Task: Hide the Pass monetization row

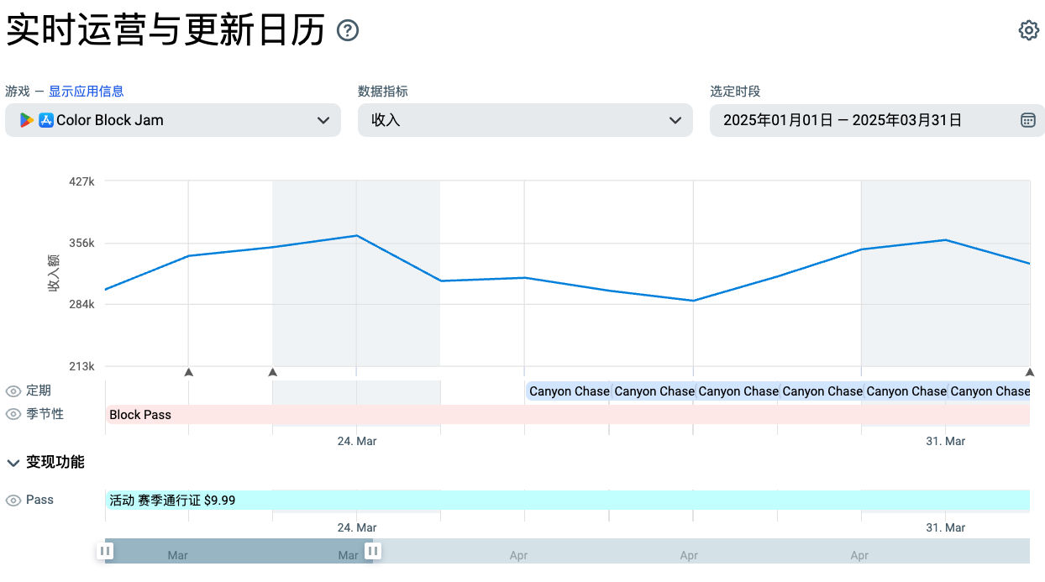Action: tap(13, 501)
